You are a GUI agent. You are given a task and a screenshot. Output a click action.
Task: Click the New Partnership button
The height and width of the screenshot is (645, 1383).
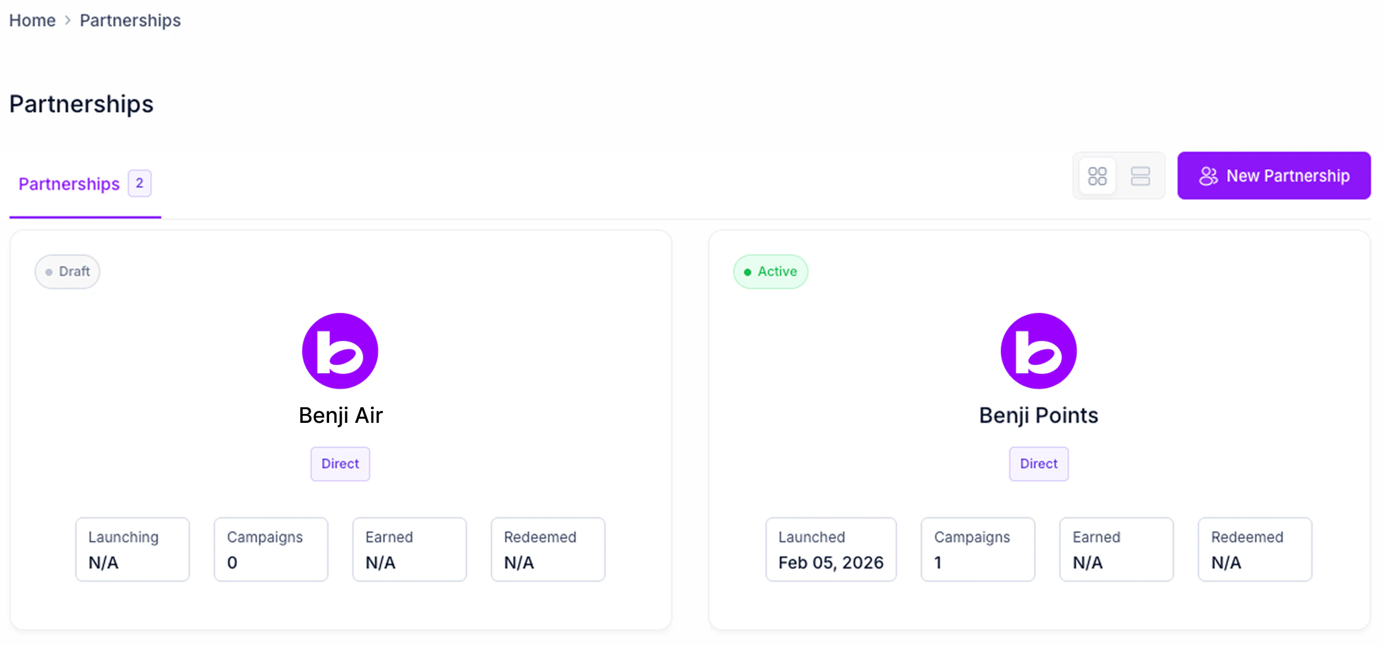[x=1274, y=175]
